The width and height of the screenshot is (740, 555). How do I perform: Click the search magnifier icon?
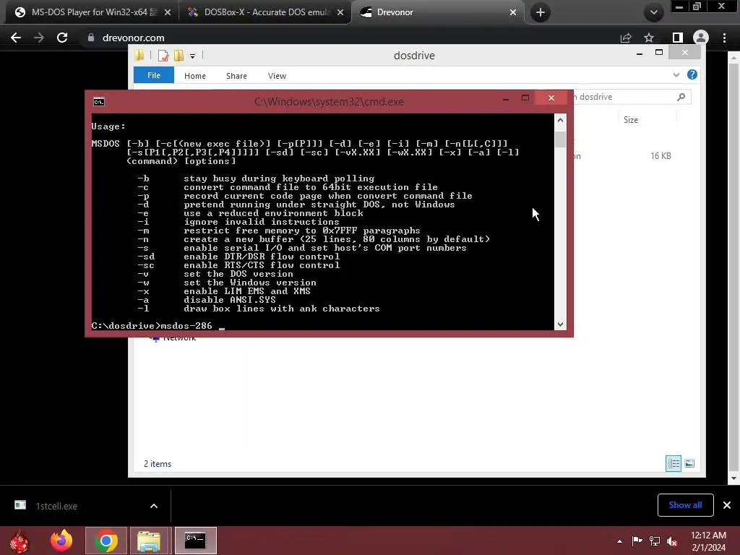[x=681, y=97]
